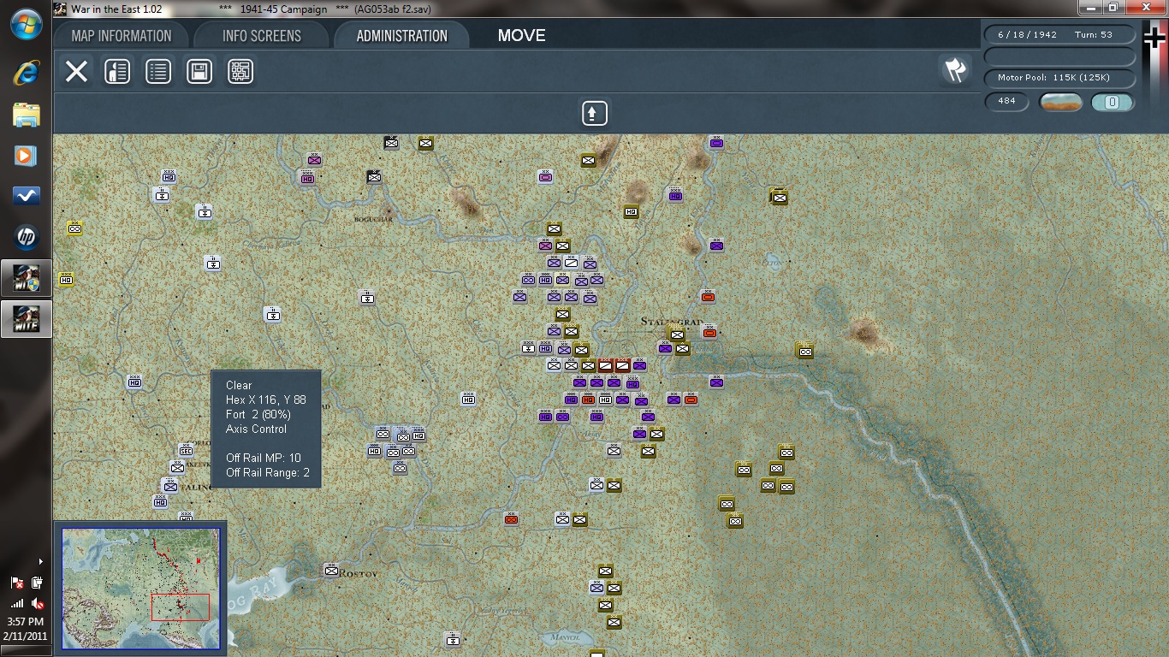Screen dimensions: 1169x657
Task: Open the person-with-list icon in the toolbar
Action: (117, 71)
